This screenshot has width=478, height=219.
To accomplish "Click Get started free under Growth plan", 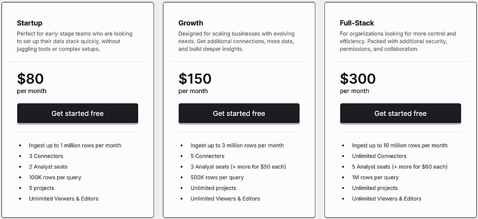I will pyautogui.click(x=239, y=113).
